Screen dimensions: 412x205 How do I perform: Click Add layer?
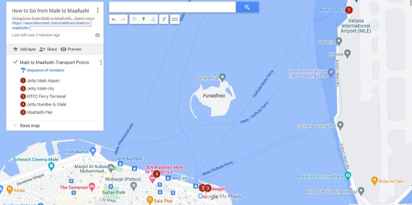tap(24, 49)
